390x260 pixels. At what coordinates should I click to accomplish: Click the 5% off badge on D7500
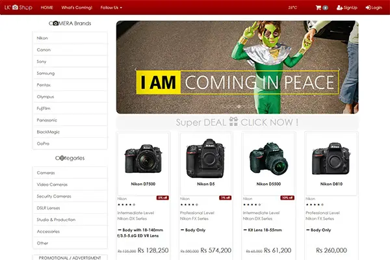[x=162, y=198]
